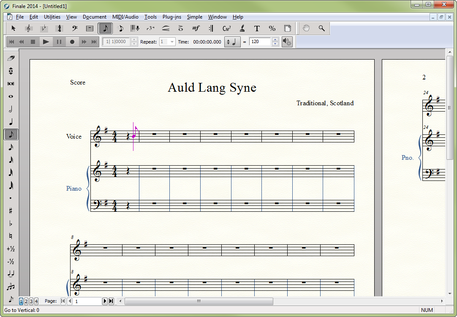This screenshot has height=317, width=457.
Task: Rewind to beginning
Action: click(12, 42)
